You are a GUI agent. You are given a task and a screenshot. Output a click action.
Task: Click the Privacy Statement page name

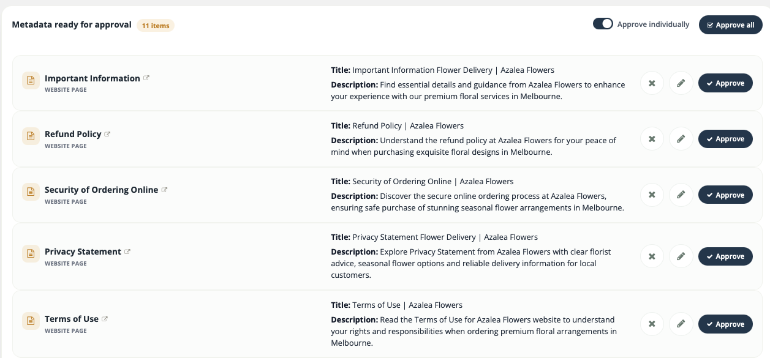83,252
